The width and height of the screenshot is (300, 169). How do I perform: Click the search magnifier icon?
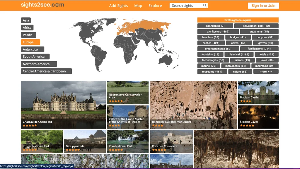tap(205, 6)
